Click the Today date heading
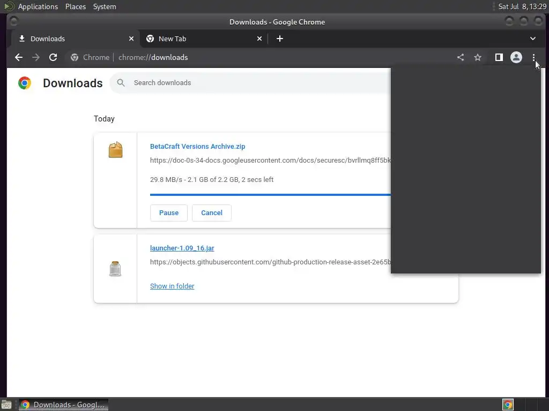 point(104,119)
